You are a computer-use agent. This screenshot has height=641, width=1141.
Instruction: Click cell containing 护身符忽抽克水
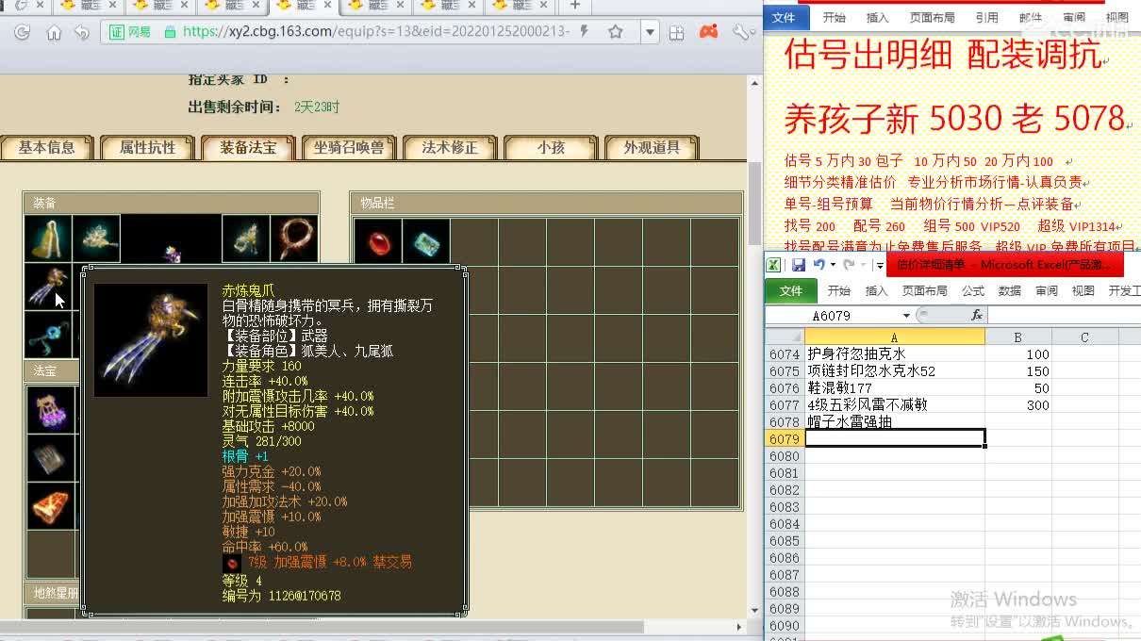[x=895, y=354]
